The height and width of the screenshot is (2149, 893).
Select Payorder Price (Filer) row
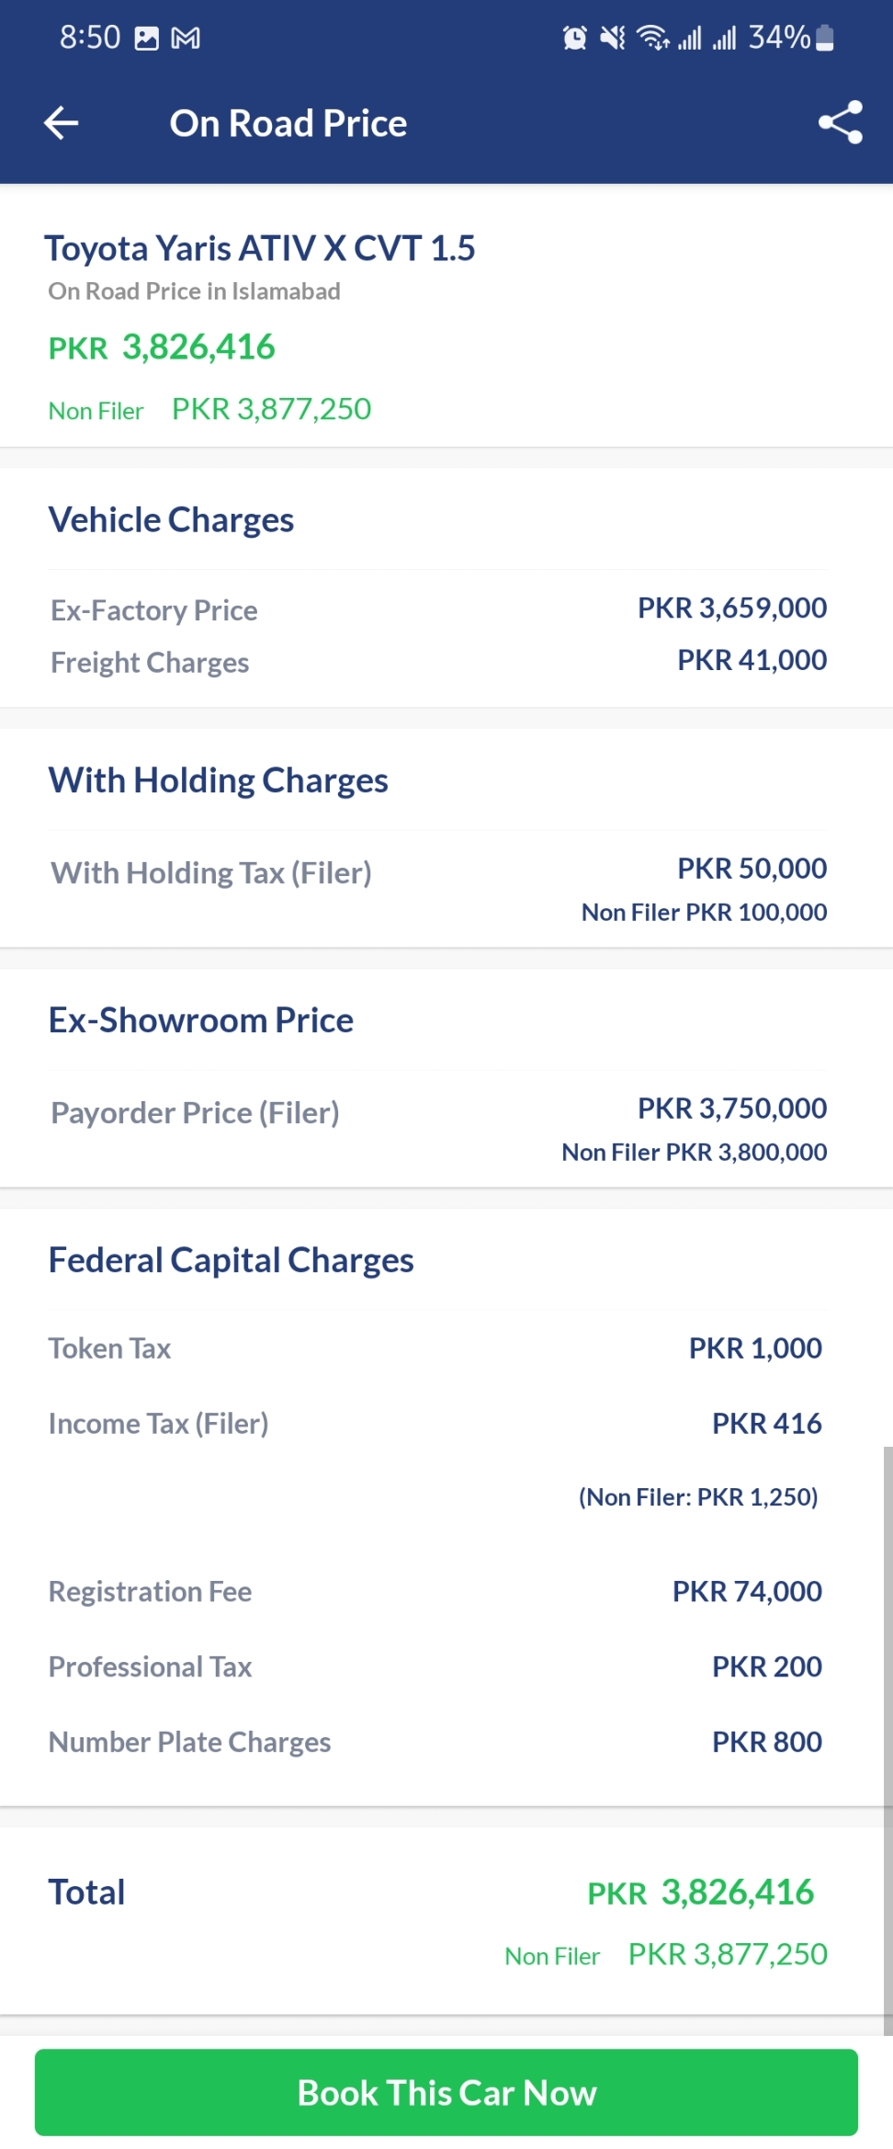coord(438,1127)
